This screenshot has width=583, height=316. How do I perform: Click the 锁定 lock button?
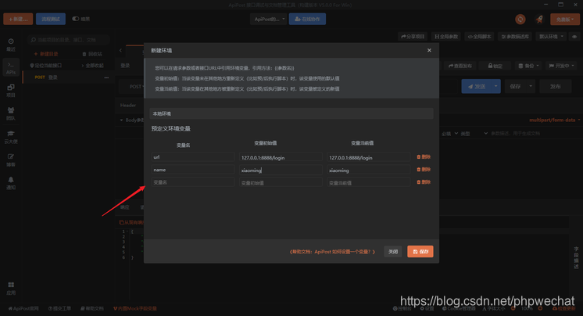(495, 66)
